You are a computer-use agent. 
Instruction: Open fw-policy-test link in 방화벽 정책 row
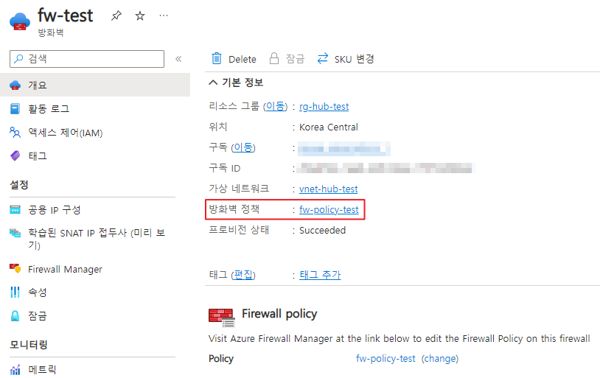(x=329, y=210)
